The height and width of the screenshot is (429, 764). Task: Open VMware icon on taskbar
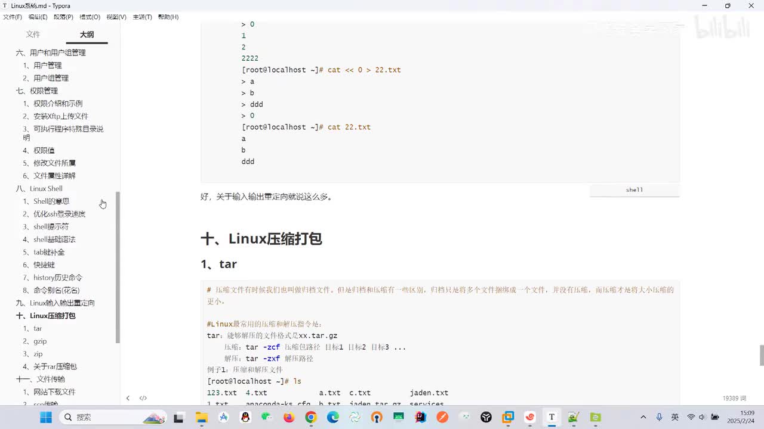pyautogui.click(x=508, y=417)
